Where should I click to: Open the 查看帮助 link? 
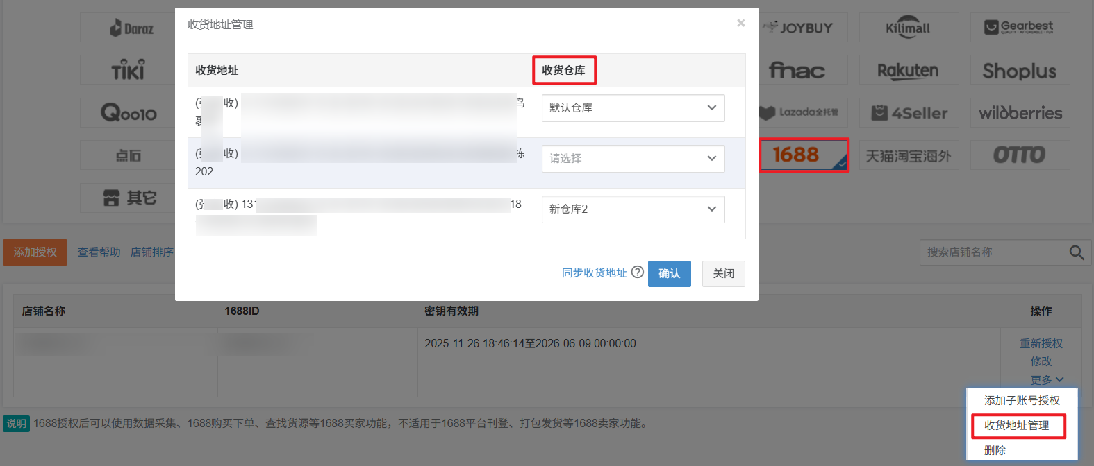click(x=99, y=252)
